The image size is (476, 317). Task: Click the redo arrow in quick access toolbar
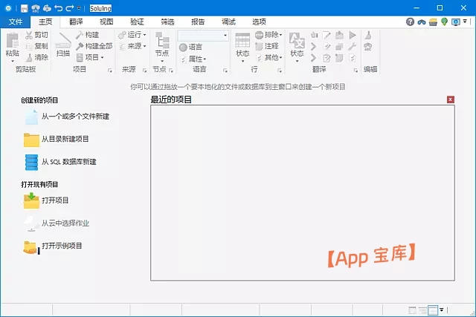point(70,8)
